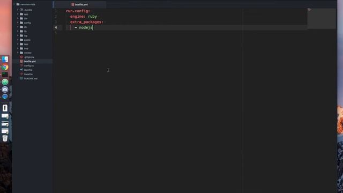Open Finder from the dock
Image resolution: width=343 pixels, height=193 pixels.
click(x=5, y=60)
